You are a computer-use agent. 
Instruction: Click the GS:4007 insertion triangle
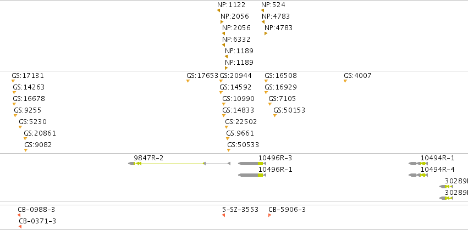[x=345, y=81]
